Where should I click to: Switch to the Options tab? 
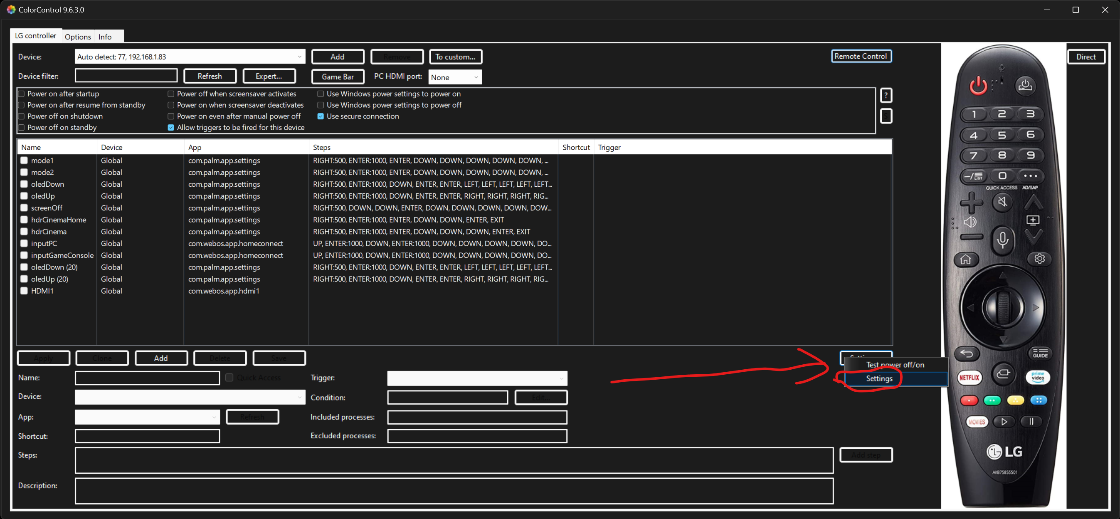78,37
